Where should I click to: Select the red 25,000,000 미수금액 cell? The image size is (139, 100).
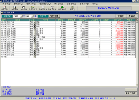(118, 27)
